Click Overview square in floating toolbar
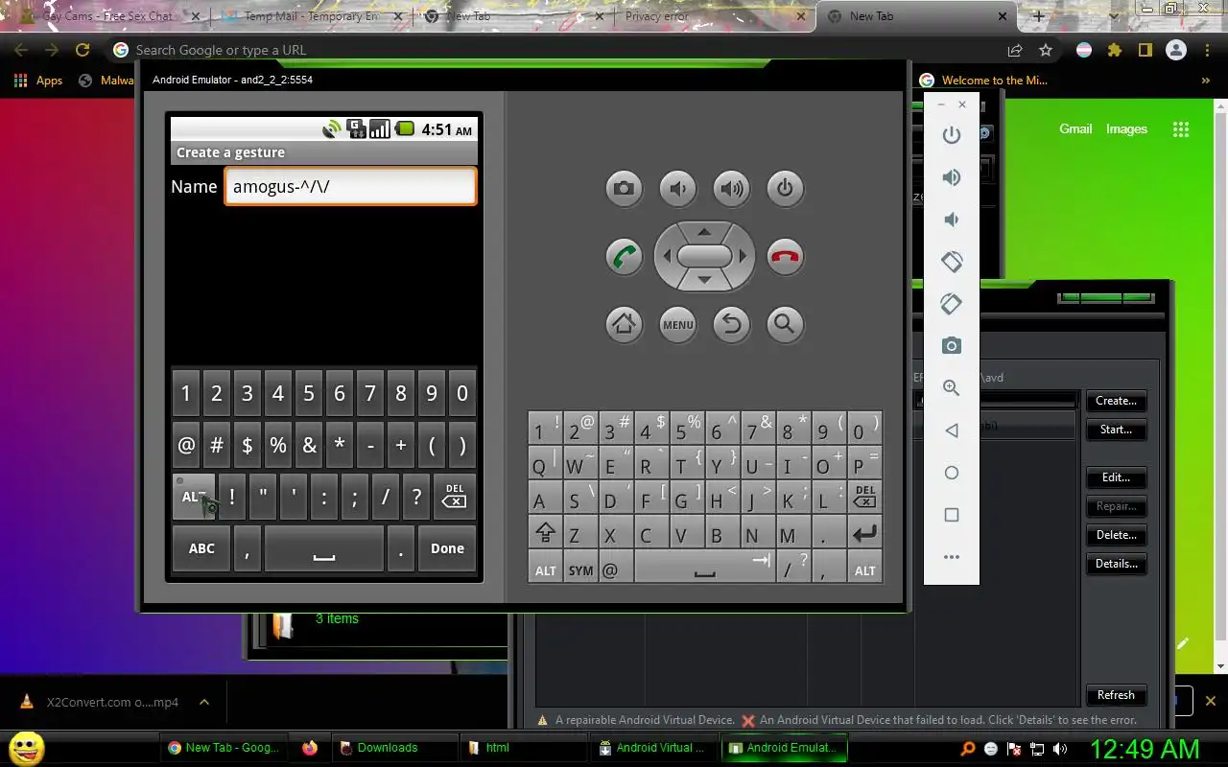Image resolution: width=1228 pixels, height=767 pixels. (951, 515)
